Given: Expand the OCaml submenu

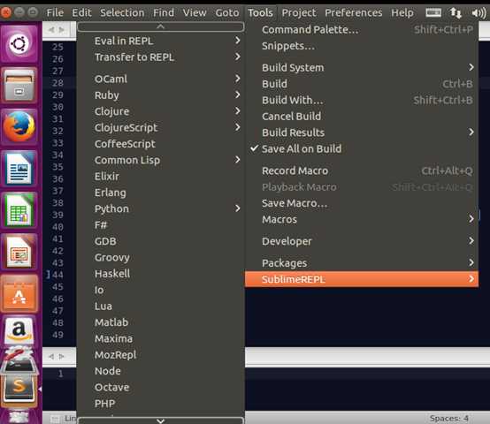Looking at the screenshot, I should point(161,79).
